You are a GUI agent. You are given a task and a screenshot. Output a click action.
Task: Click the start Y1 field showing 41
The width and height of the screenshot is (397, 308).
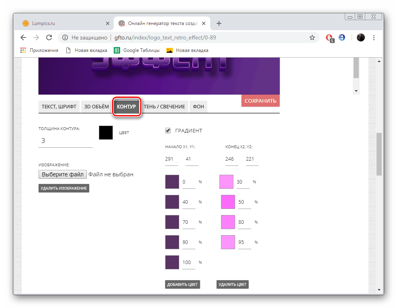coord(192,159)
